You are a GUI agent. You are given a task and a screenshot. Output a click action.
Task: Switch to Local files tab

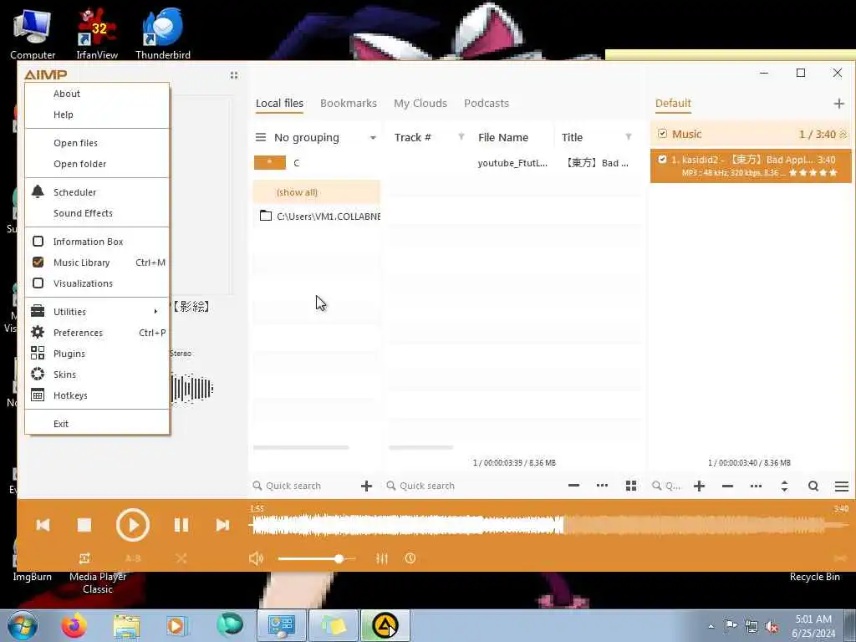[279, 103]
